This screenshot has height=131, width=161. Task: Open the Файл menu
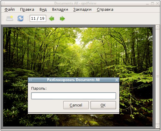click(10, 10)
